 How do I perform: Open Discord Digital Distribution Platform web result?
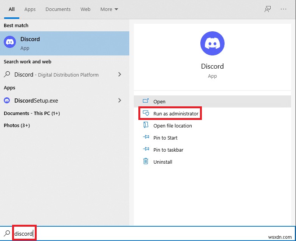pyautogui.click(x=56, y=75)
